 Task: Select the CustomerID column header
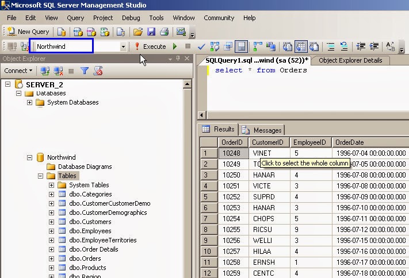point(269,142)
